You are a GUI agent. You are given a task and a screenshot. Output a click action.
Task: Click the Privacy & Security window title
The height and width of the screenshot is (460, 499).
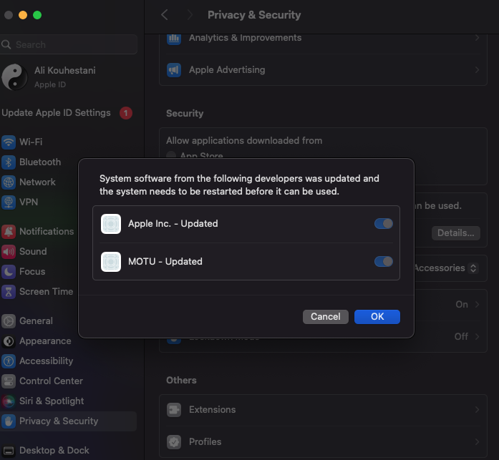[254, 15]
